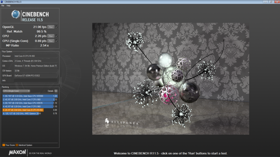280x157 pixels.
Task: Minimize the Cinebench window
Action: 265,2
